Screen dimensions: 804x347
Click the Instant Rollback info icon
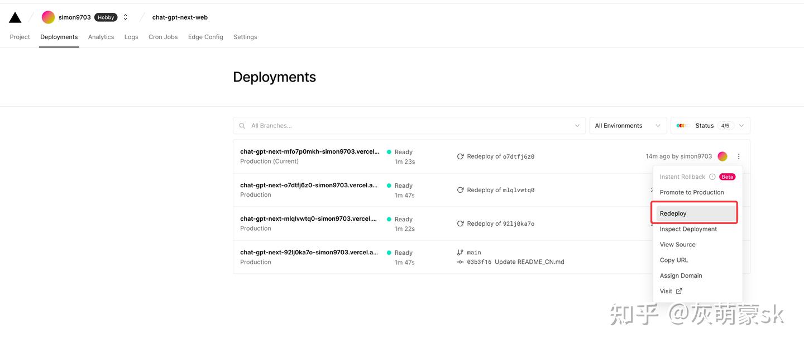coord(712,177)
